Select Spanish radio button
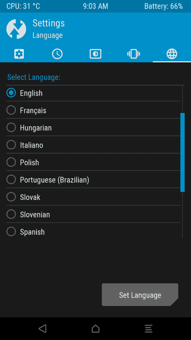191x340 pixels. [11, 231]
